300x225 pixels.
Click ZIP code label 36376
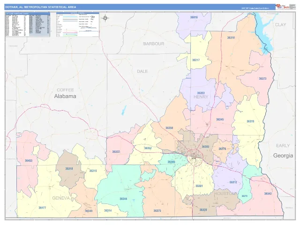tap(222, 149)
